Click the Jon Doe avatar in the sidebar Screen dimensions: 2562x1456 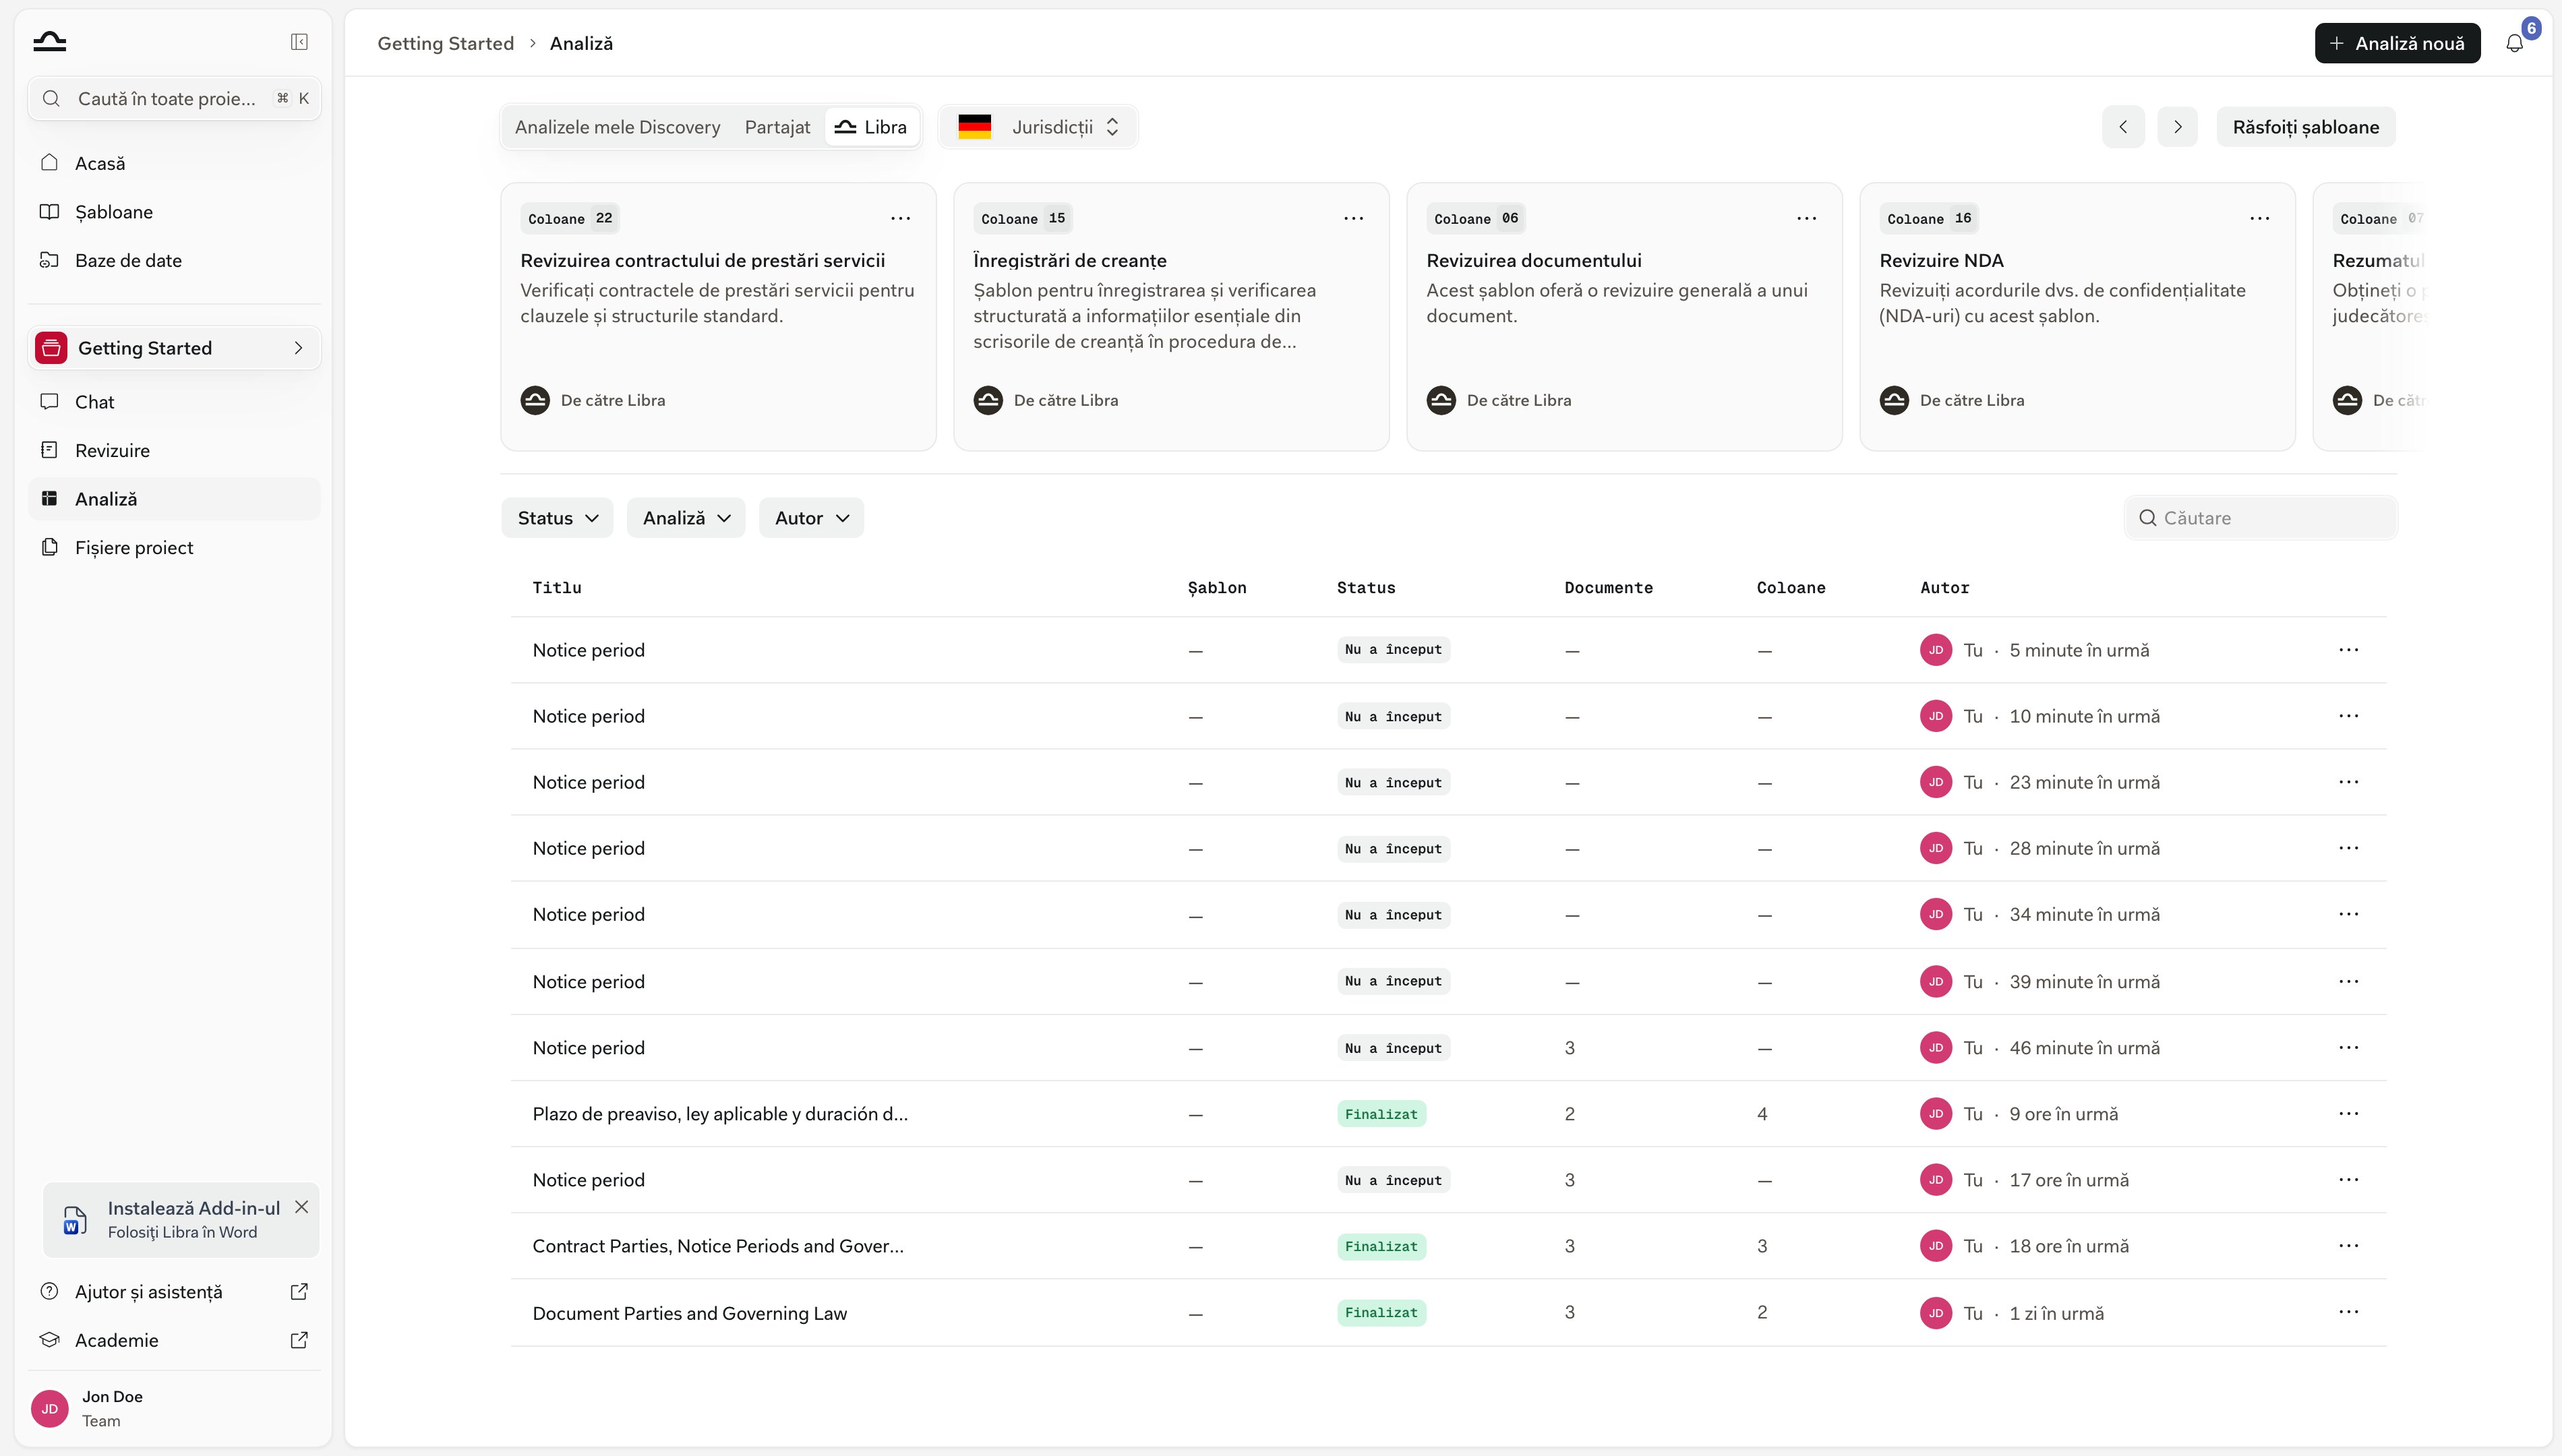(x=49, y=1408)
